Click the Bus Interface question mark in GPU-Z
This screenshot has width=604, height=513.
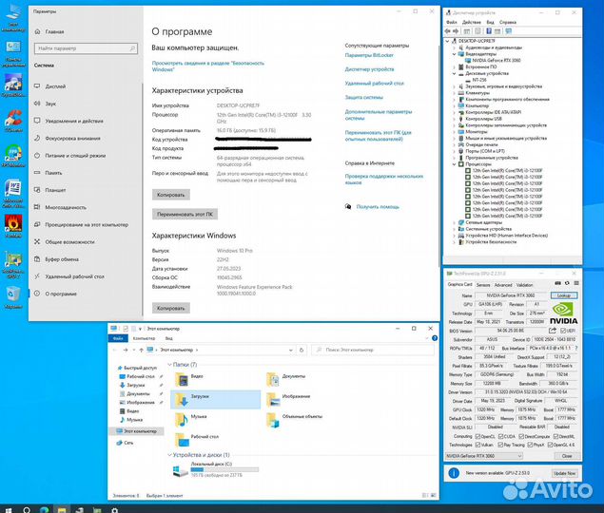click(x=576, y=348)
